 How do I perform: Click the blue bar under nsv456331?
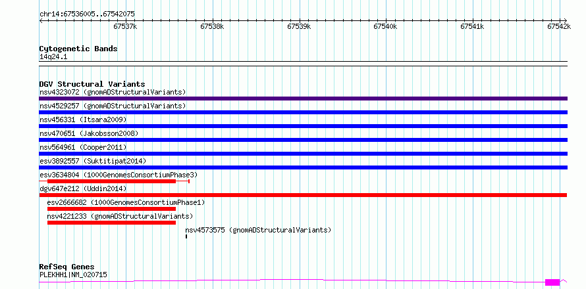pyautogui.click(x=303, y=126)
